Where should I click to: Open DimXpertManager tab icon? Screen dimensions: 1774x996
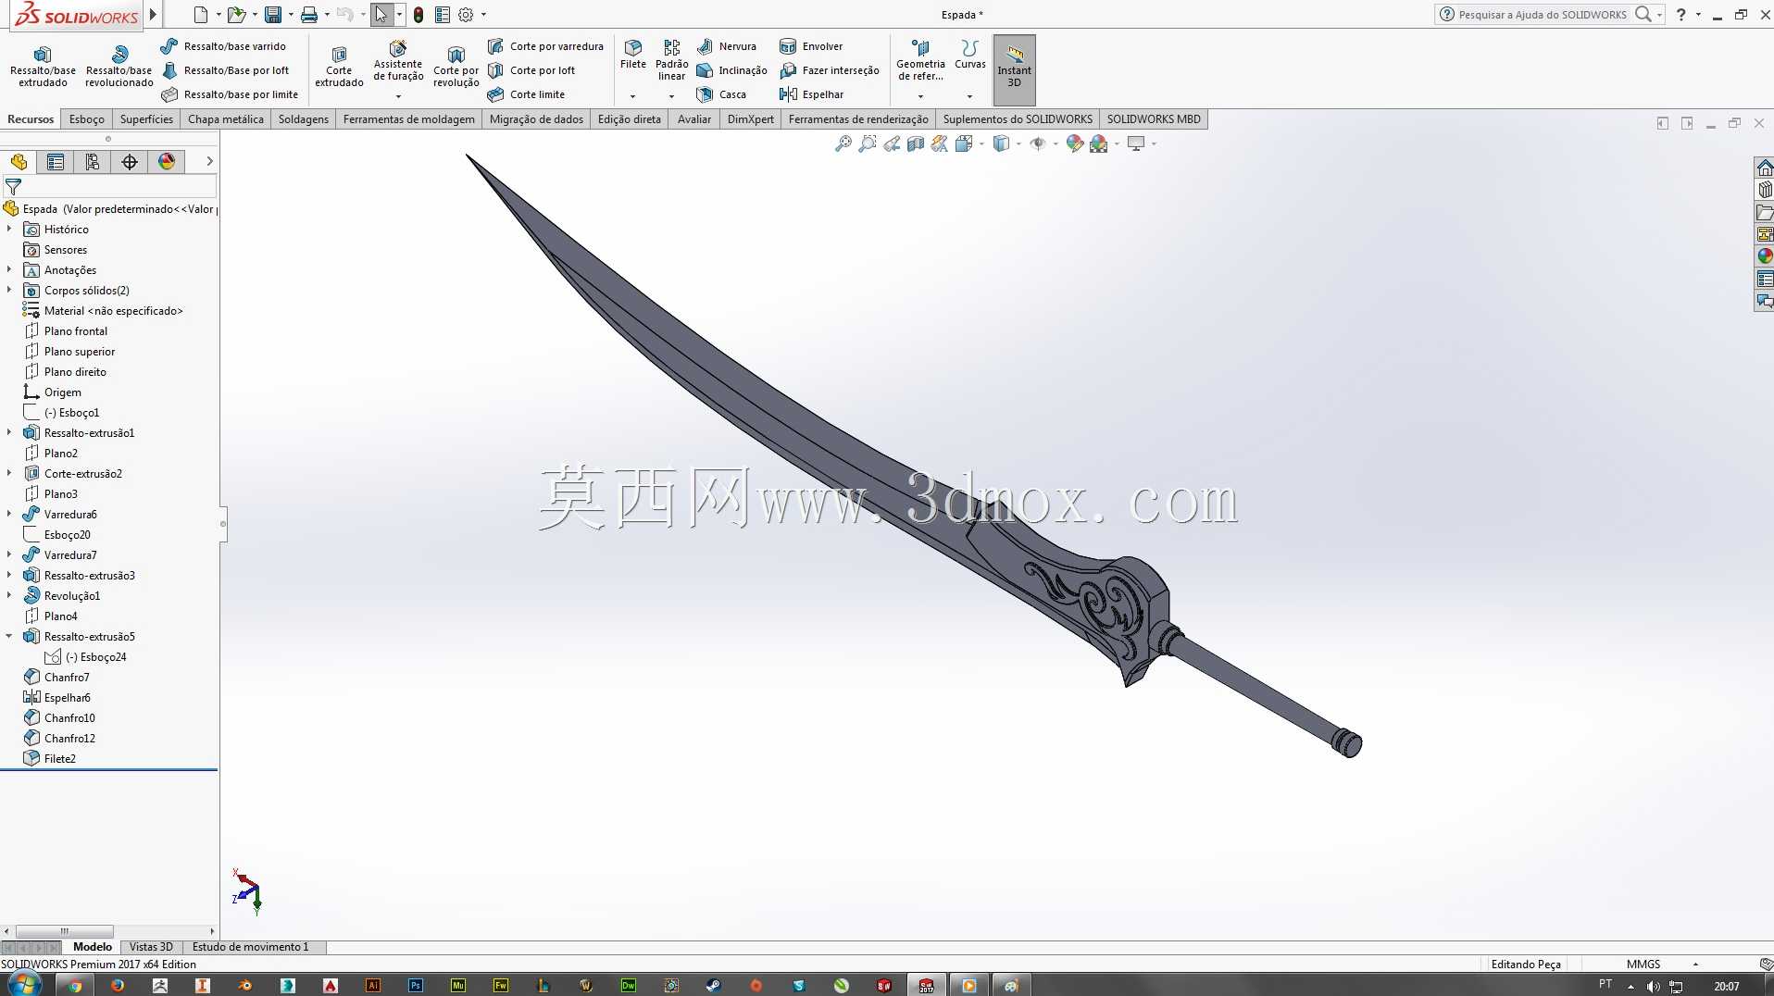pos(130,162)
